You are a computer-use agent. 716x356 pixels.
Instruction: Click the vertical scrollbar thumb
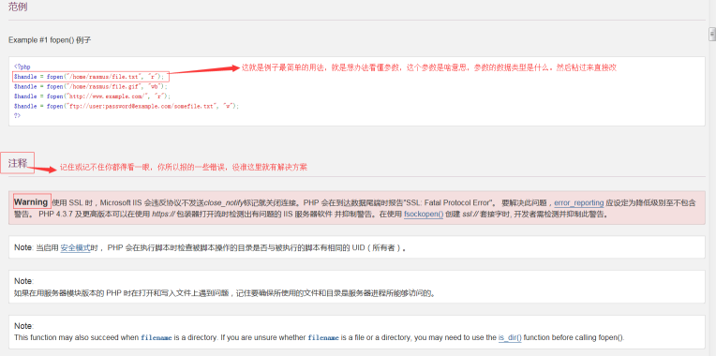711,35
